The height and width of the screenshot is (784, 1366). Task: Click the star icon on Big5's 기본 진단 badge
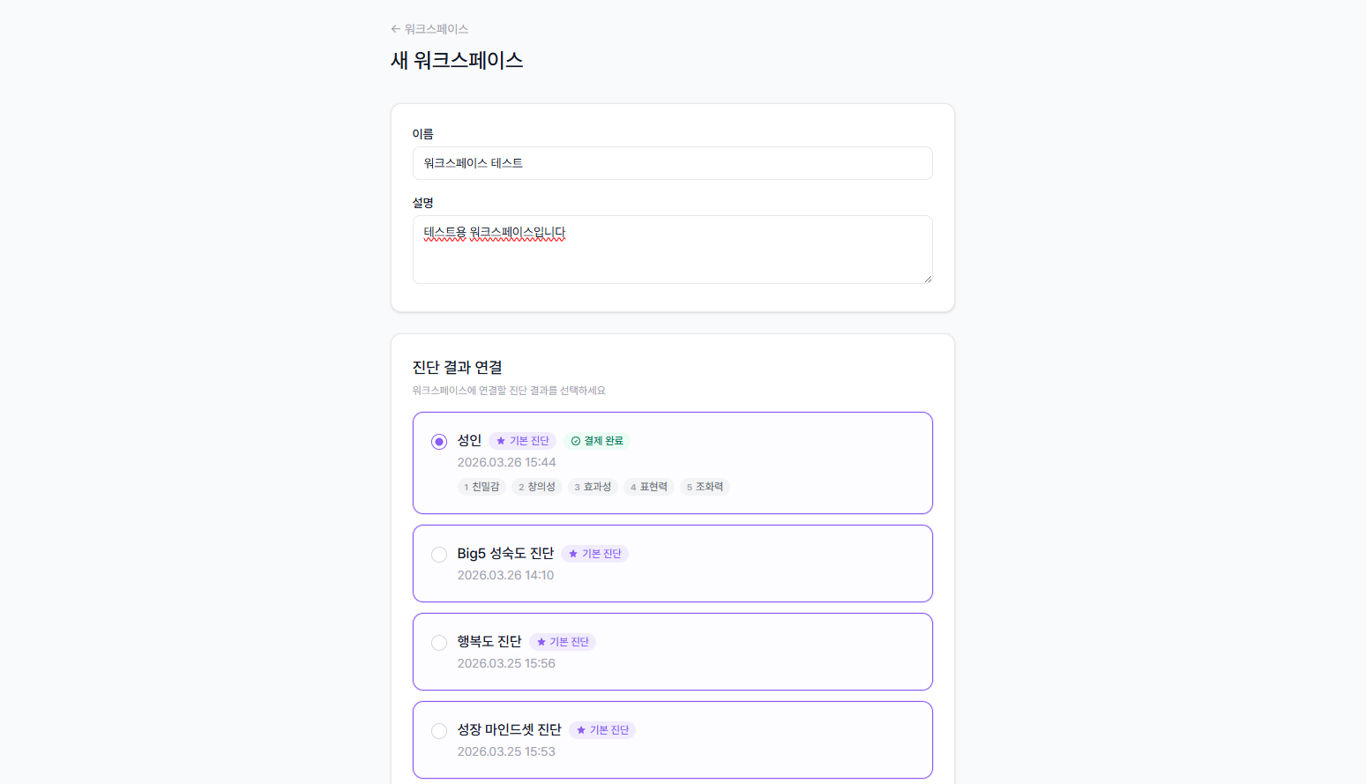575,553
